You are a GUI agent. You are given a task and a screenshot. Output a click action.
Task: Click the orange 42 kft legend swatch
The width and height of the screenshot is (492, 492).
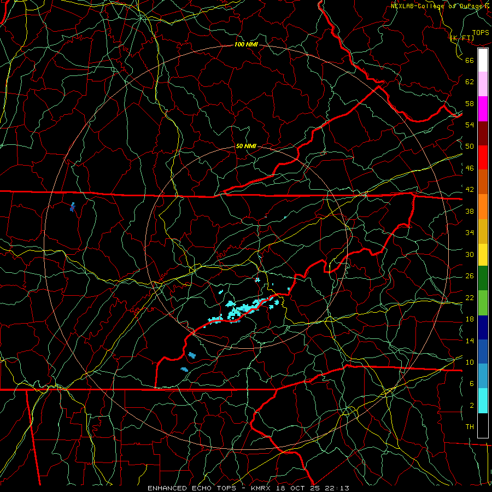tap(483, 207)
